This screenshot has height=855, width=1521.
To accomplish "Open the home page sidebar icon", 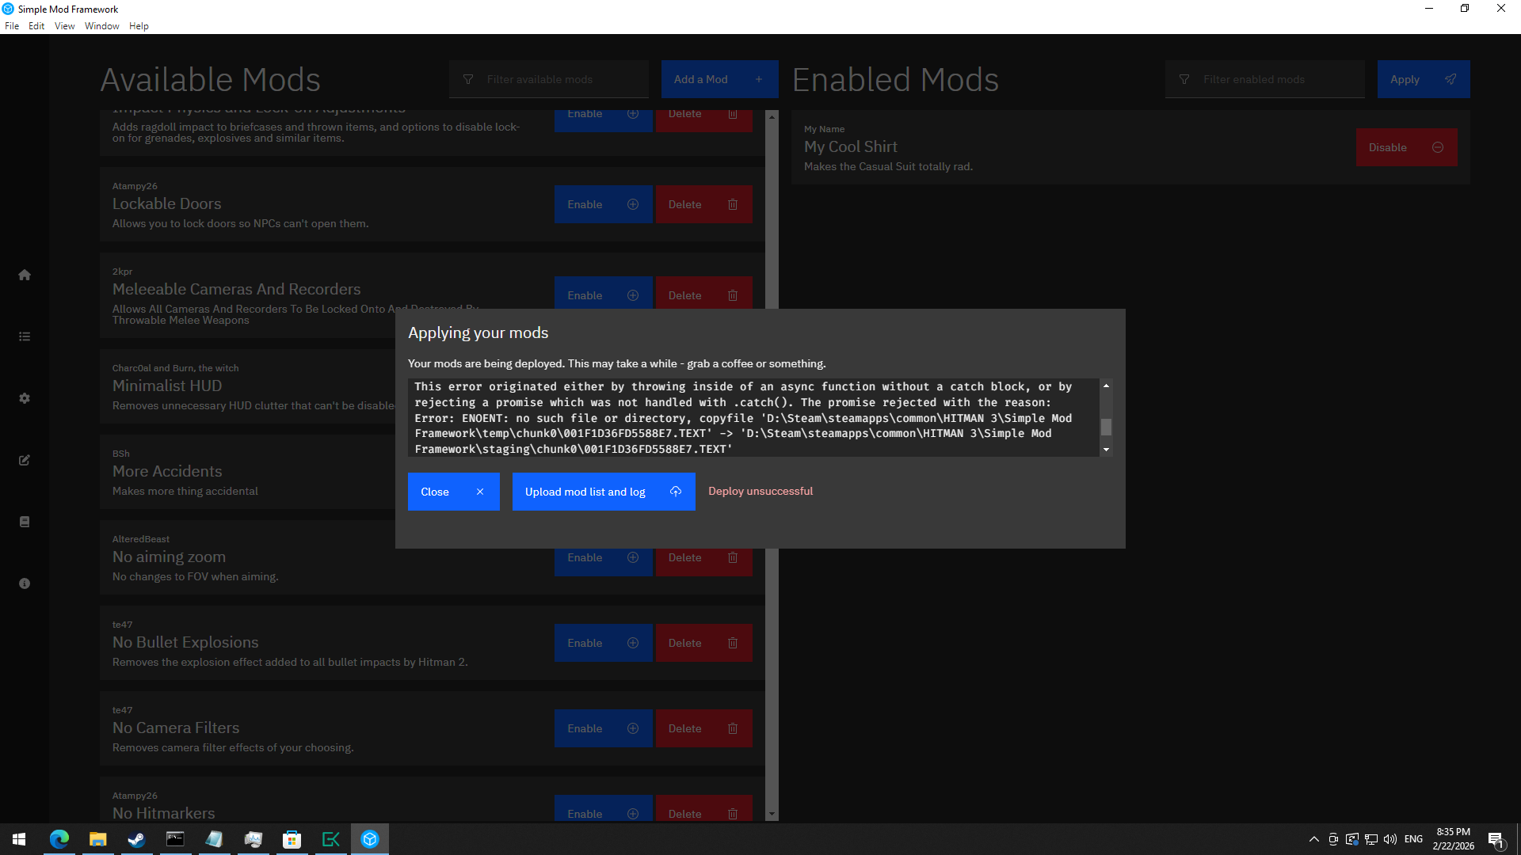I will (x=25, y=275).
